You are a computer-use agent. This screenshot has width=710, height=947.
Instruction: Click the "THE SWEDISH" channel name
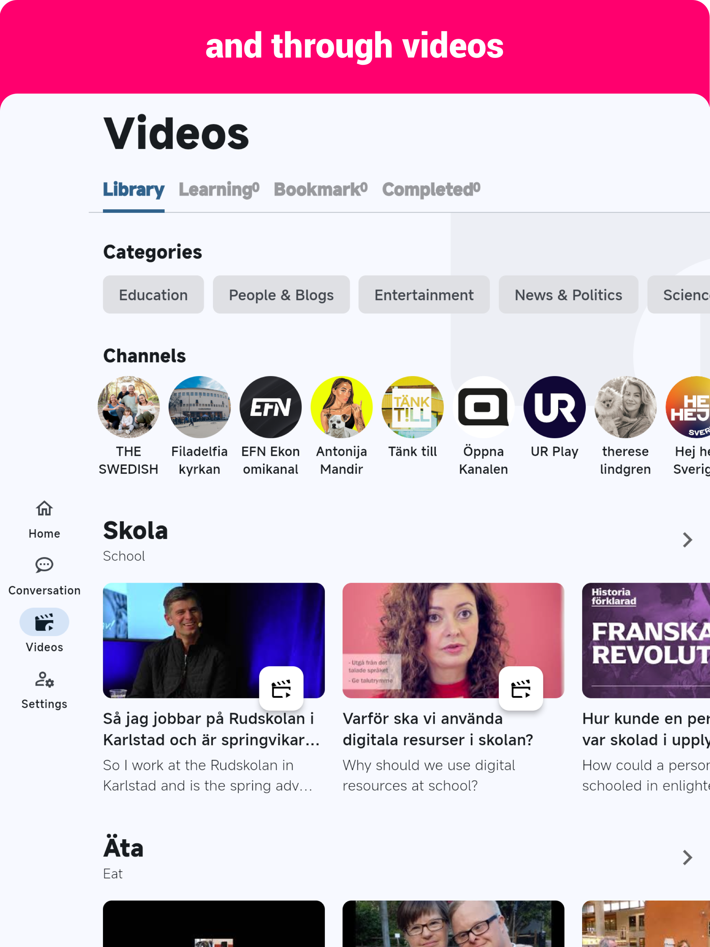pos(129,460)
